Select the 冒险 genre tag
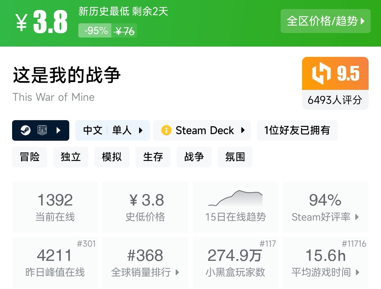Viewport: 381px width, 289px height. (30, 157)
